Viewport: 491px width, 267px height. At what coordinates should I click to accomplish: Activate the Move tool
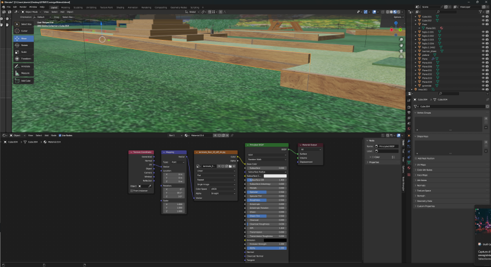point(23,39)
